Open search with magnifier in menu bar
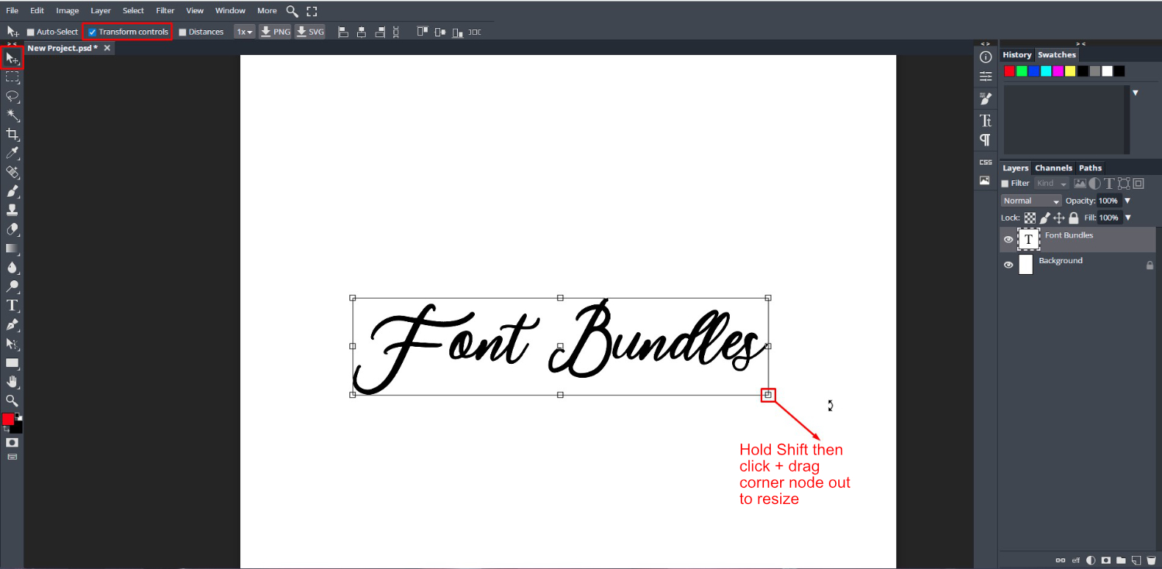1162x569 pixels. pyautogui.click(x=292, y=11)
